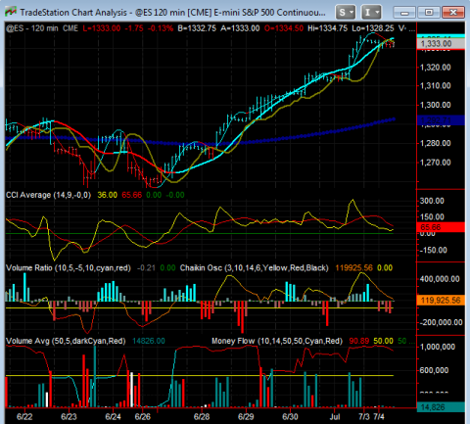Minimize the chart analysis window
470x424 pixels.
click(x=404, y=13)
